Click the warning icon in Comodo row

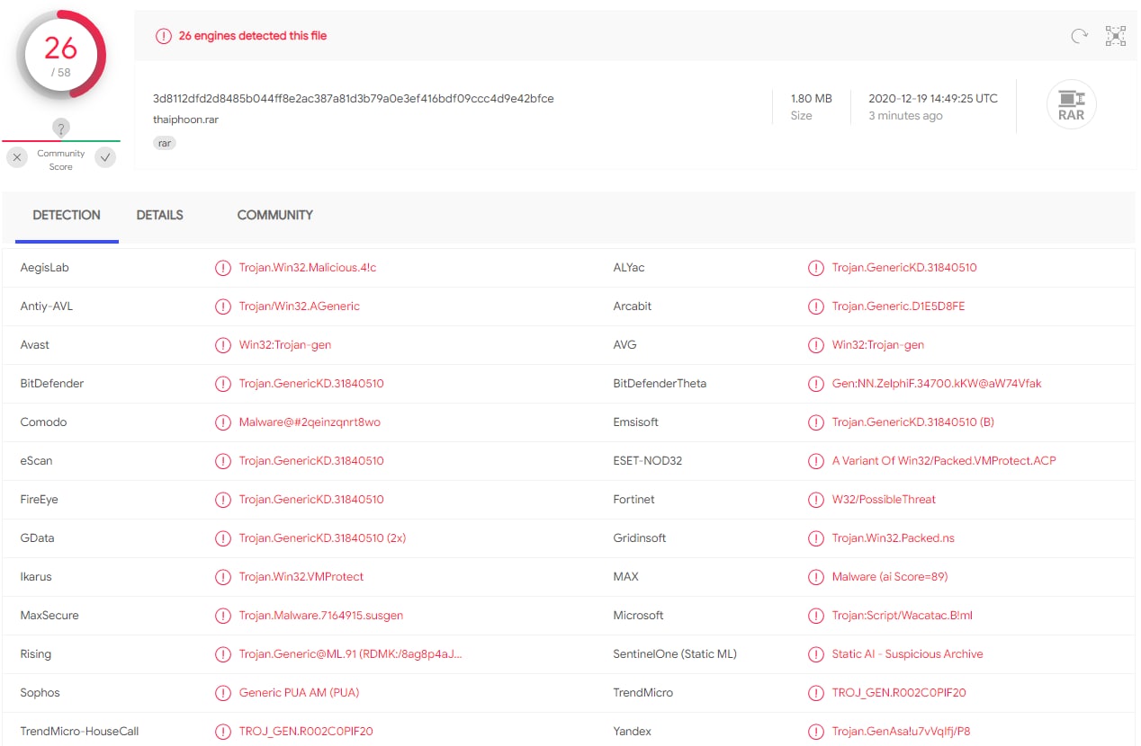[222, 422]
